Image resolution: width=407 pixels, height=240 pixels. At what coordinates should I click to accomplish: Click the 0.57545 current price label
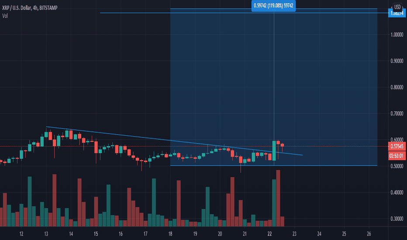pos(397,146)
